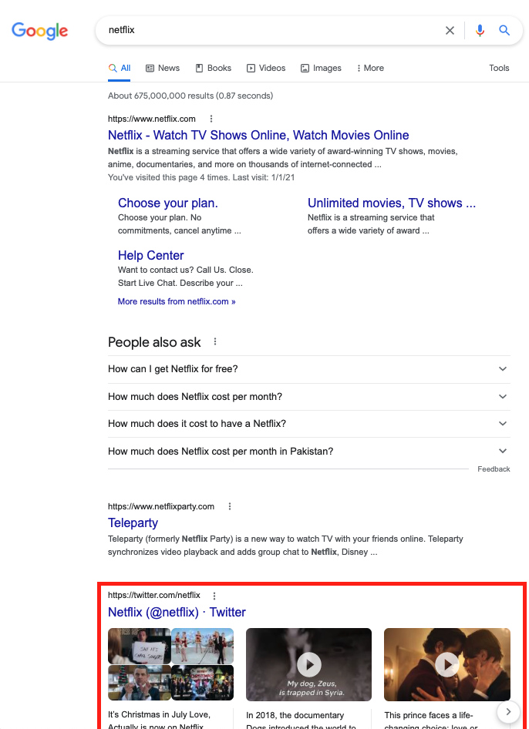The width and height of the screenshot is (529, 729).
Task: Open the Help Center sitelink
Action: pyautogui.click(x=150, y=255)
